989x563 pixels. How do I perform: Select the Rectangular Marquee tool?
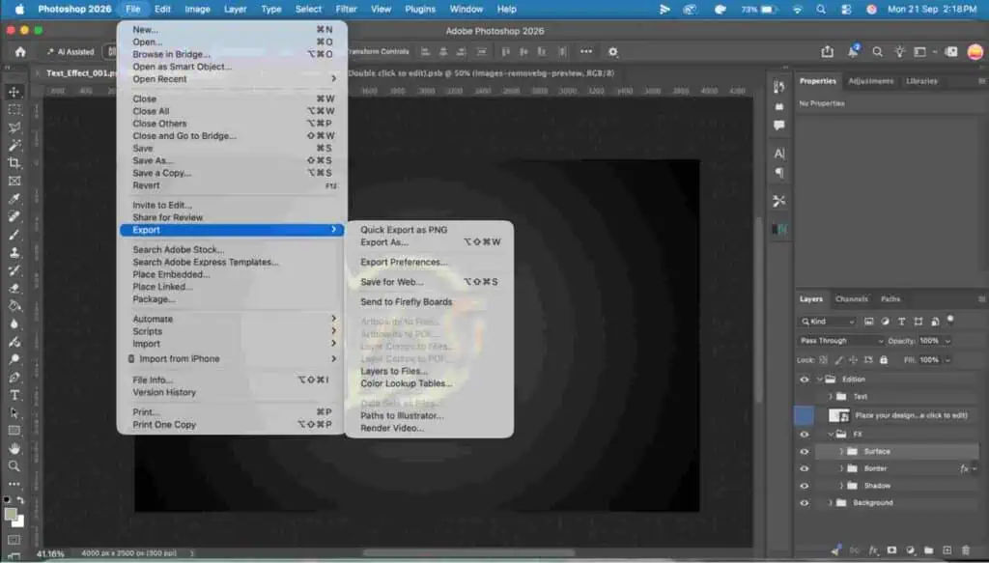14,110
